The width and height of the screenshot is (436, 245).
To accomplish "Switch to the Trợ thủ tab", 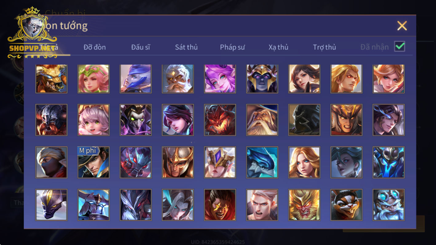I will pyautogui.click(x=324, y=47).
